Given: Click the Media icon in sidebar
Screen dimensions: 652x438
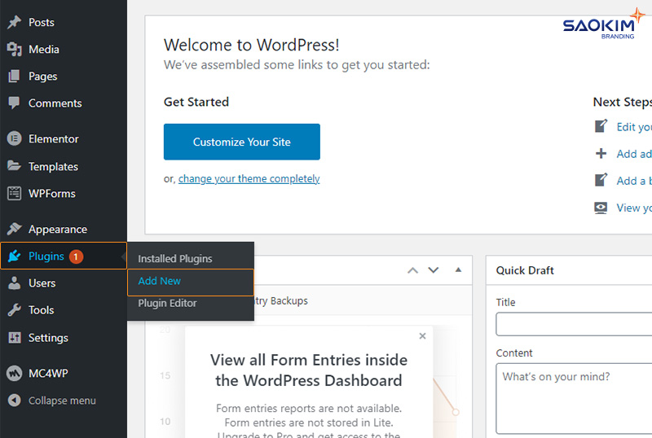Looking at the screenshot, I should click(x=14, y=49).
